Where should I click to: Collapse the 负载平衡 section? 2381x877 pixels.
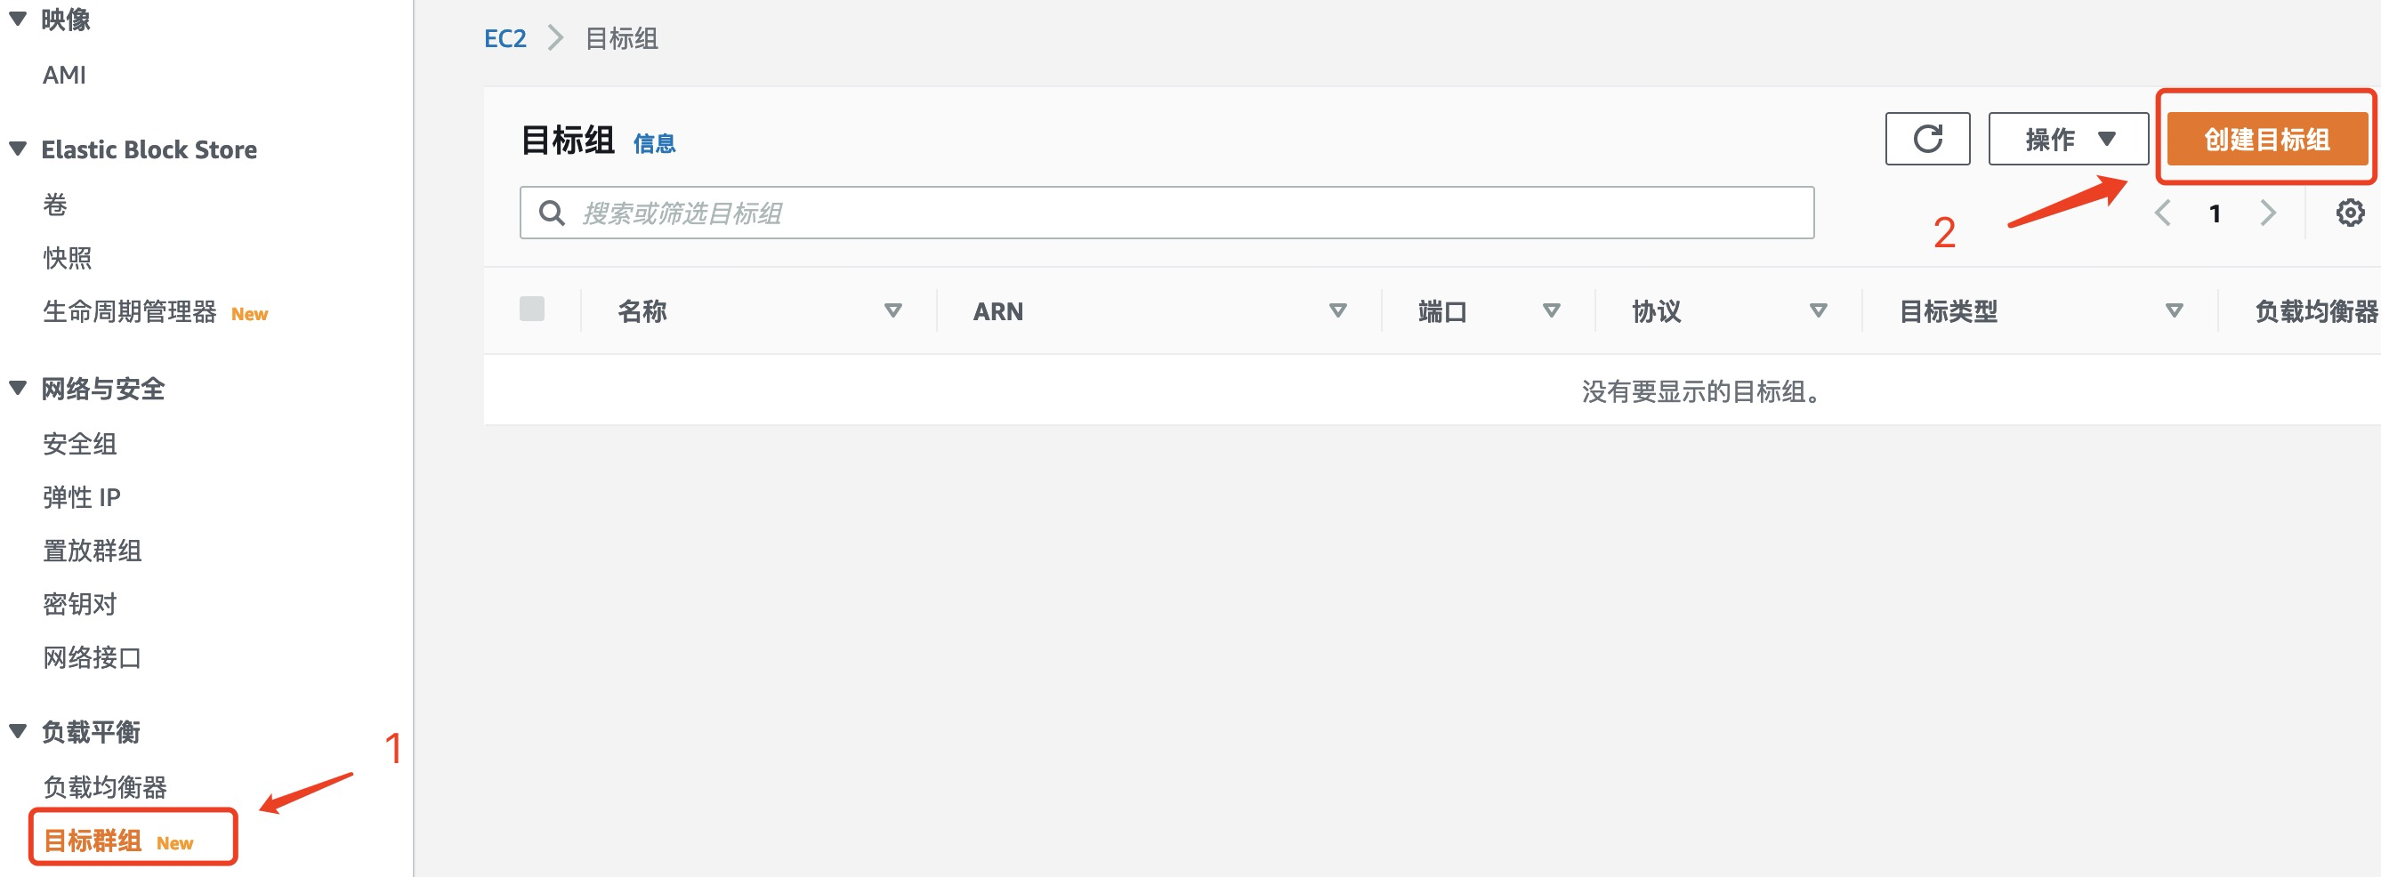(x=18, y=731)
